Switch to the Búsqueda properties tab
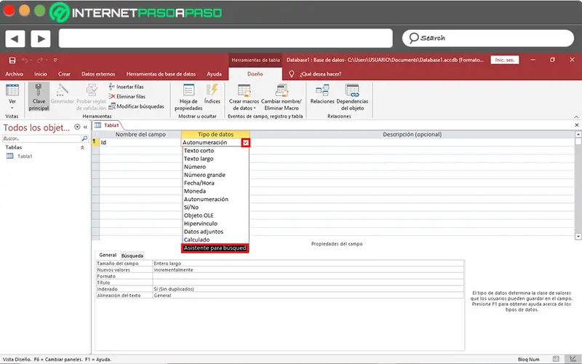The width and height of the screenshot is (582, 364). (x=132, y=256)
